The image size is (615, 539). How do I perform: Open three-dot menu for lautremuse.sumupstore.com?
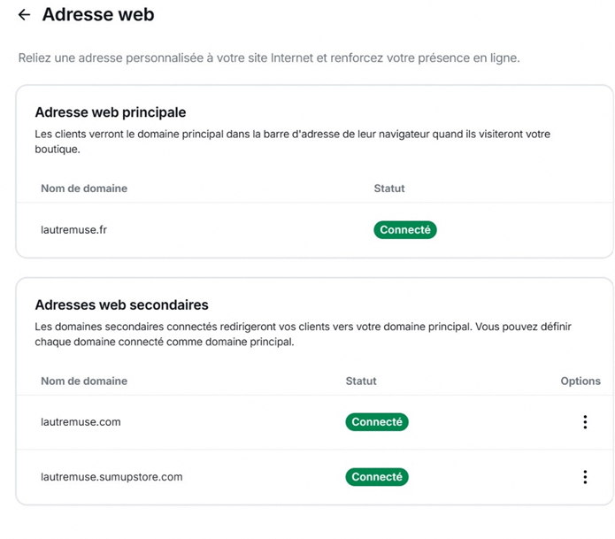click(x=584, y=477)
